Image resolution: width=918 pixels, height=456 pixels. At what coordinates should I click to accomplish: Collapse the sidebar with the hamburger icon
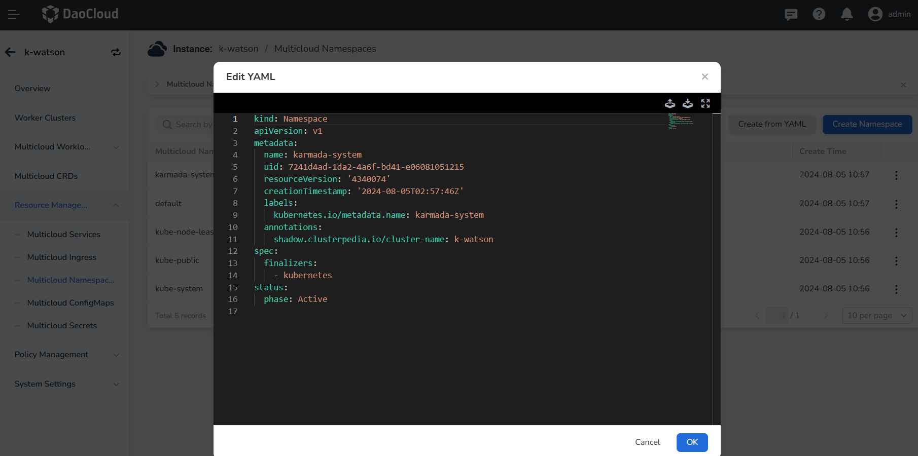[14, 14]
